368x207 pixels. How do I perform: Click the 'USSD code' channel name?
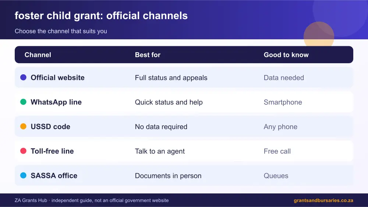click(x=50, y=126)
